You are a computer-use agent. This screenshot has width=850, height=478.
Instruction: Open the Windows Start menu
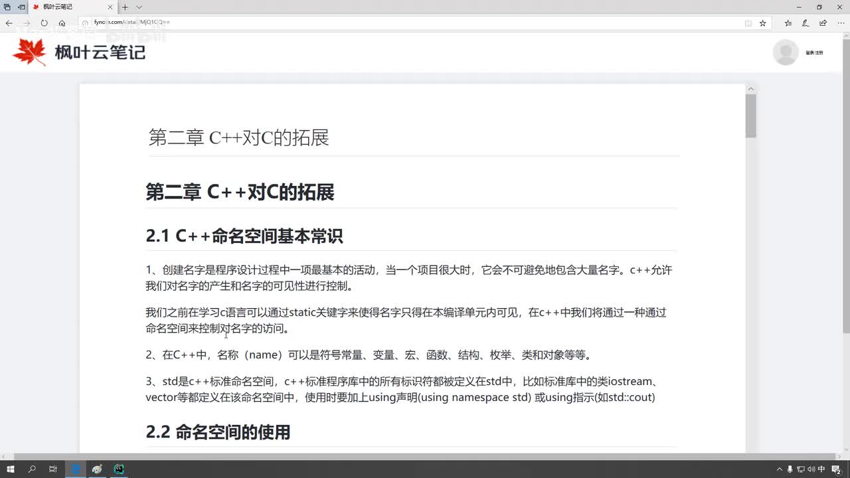11,469
